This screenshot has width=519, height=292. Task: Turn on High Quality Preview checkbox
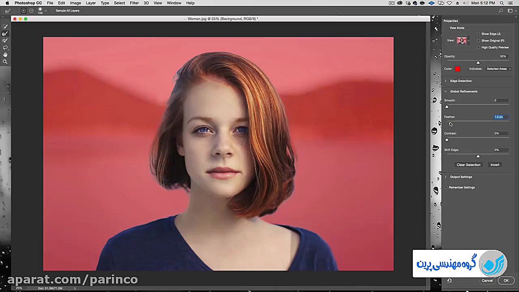[478, 47]
